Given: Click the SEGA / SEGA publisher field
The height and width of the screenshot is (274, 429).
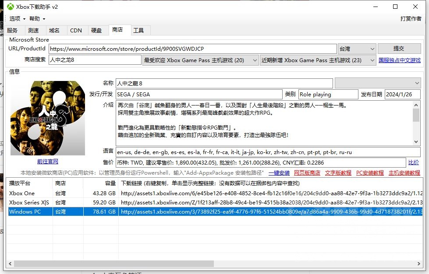Looking at the screenshot, I should click(x=199, y=94).
